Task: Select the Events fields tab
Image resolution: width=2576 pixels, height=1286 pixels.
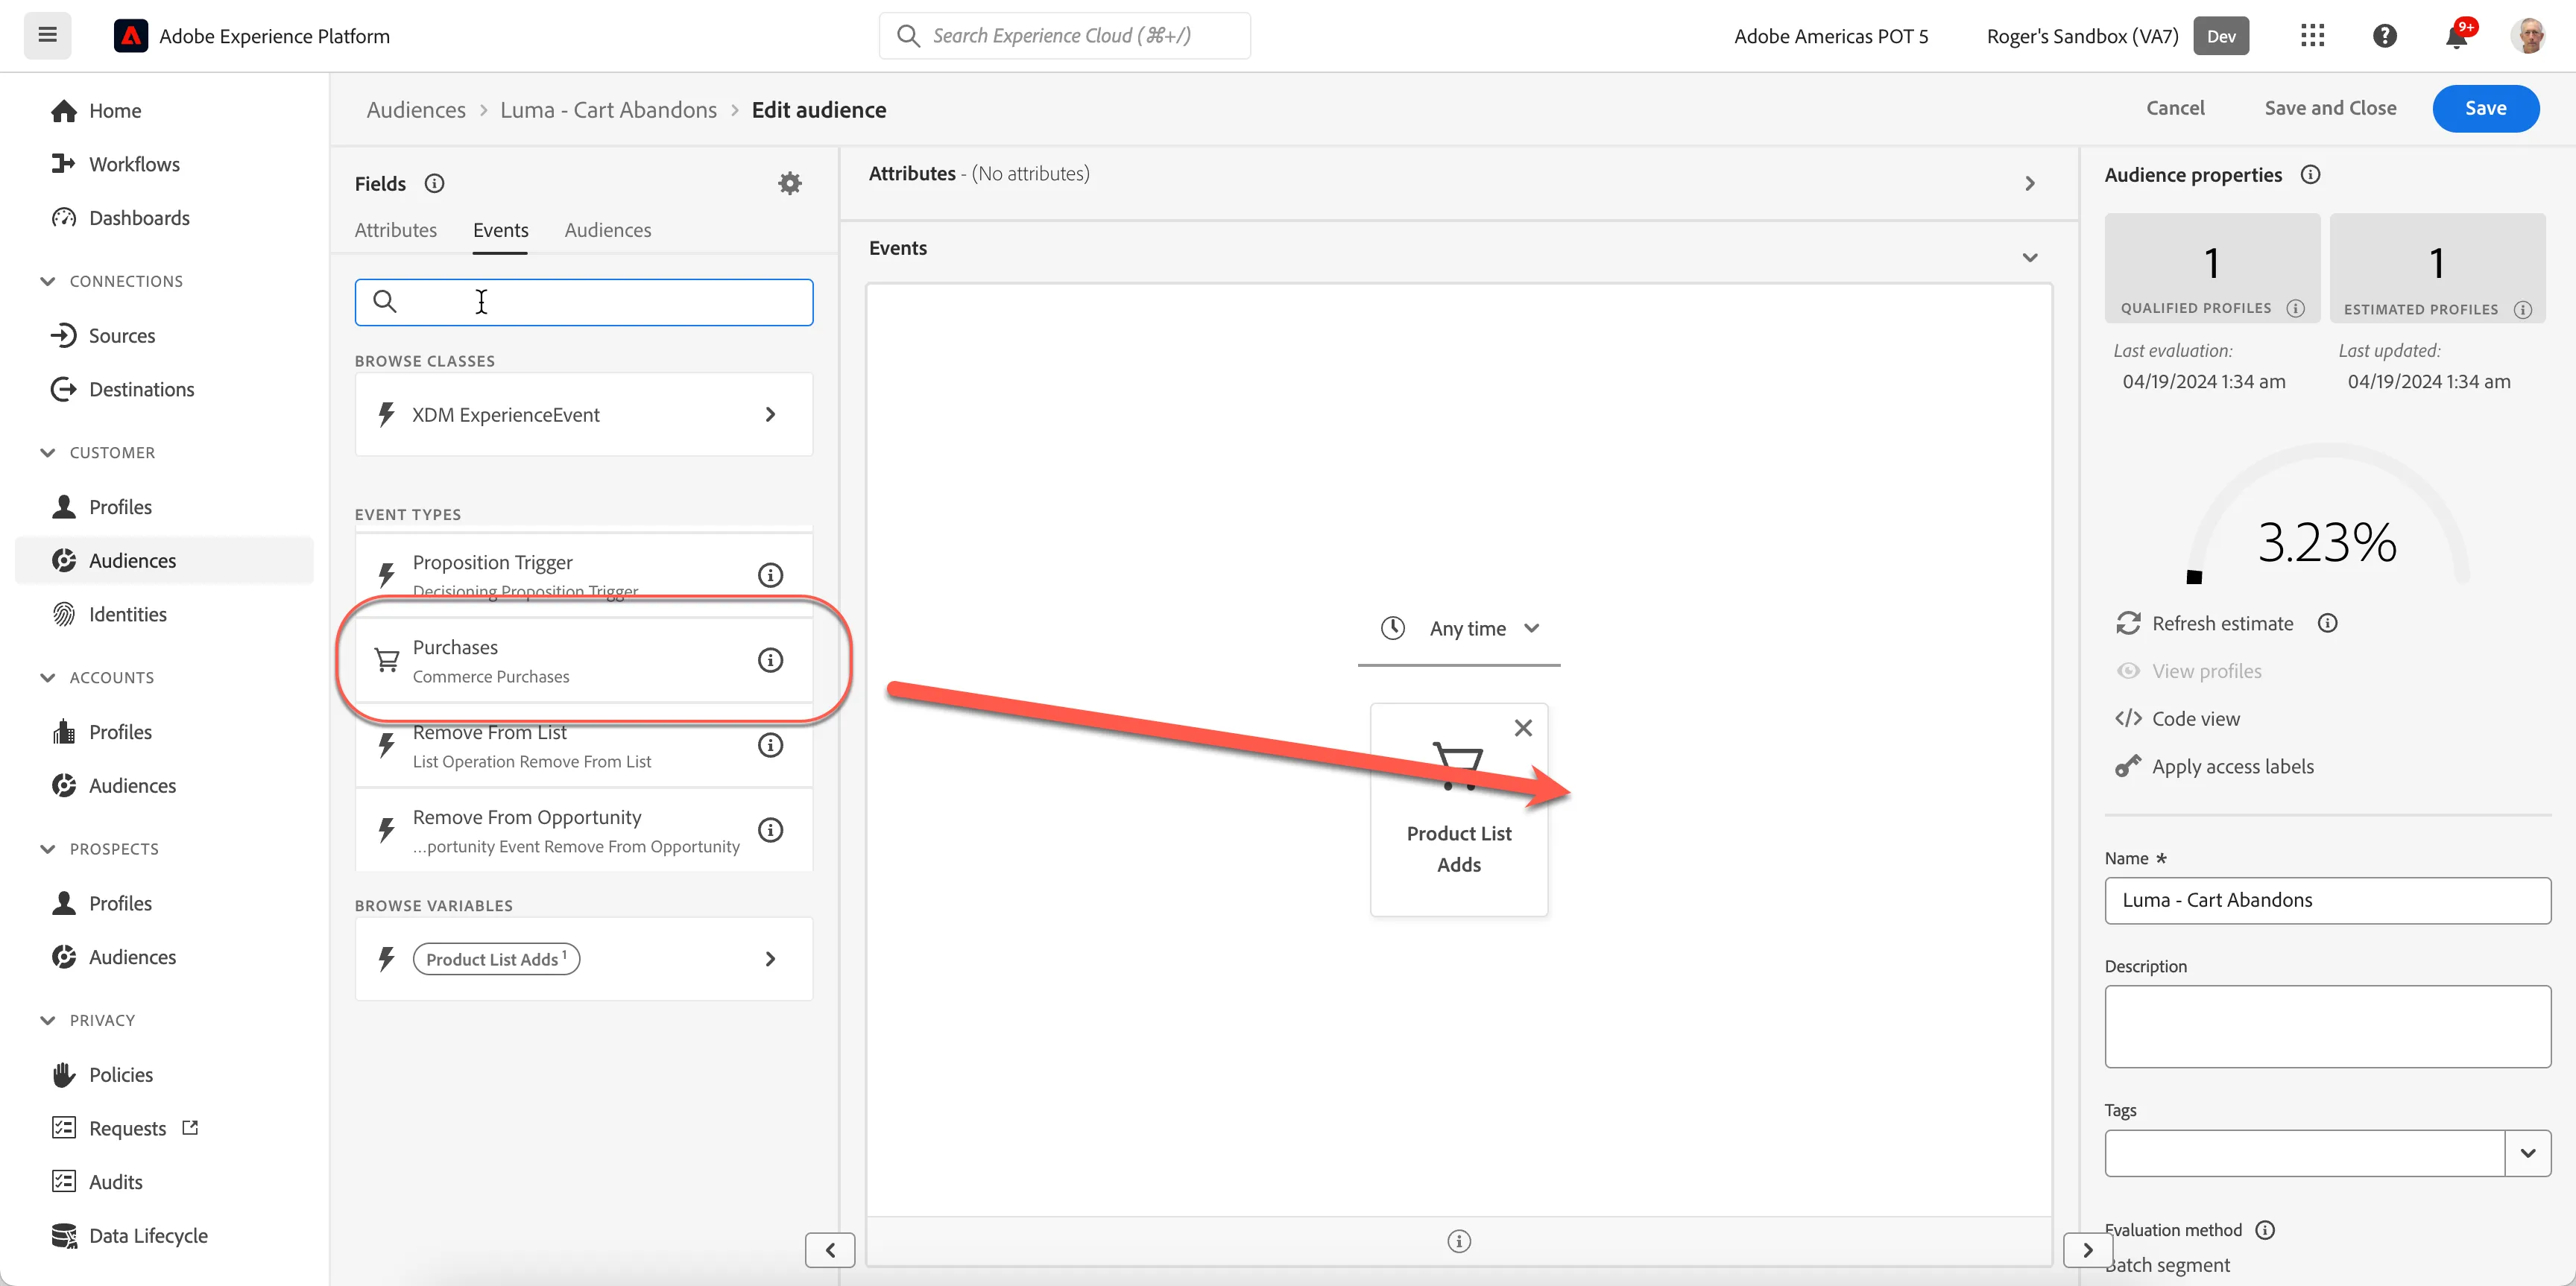Action: point(500,229)
